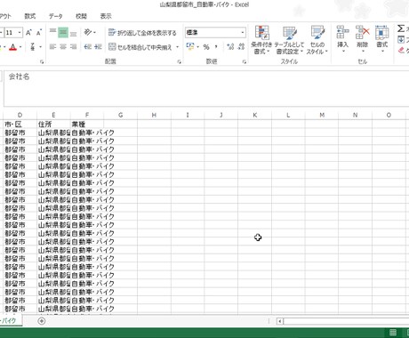Apply percent style with % icon
The height and width of the screenshot is (338, 409).
[x=206, y=47]
